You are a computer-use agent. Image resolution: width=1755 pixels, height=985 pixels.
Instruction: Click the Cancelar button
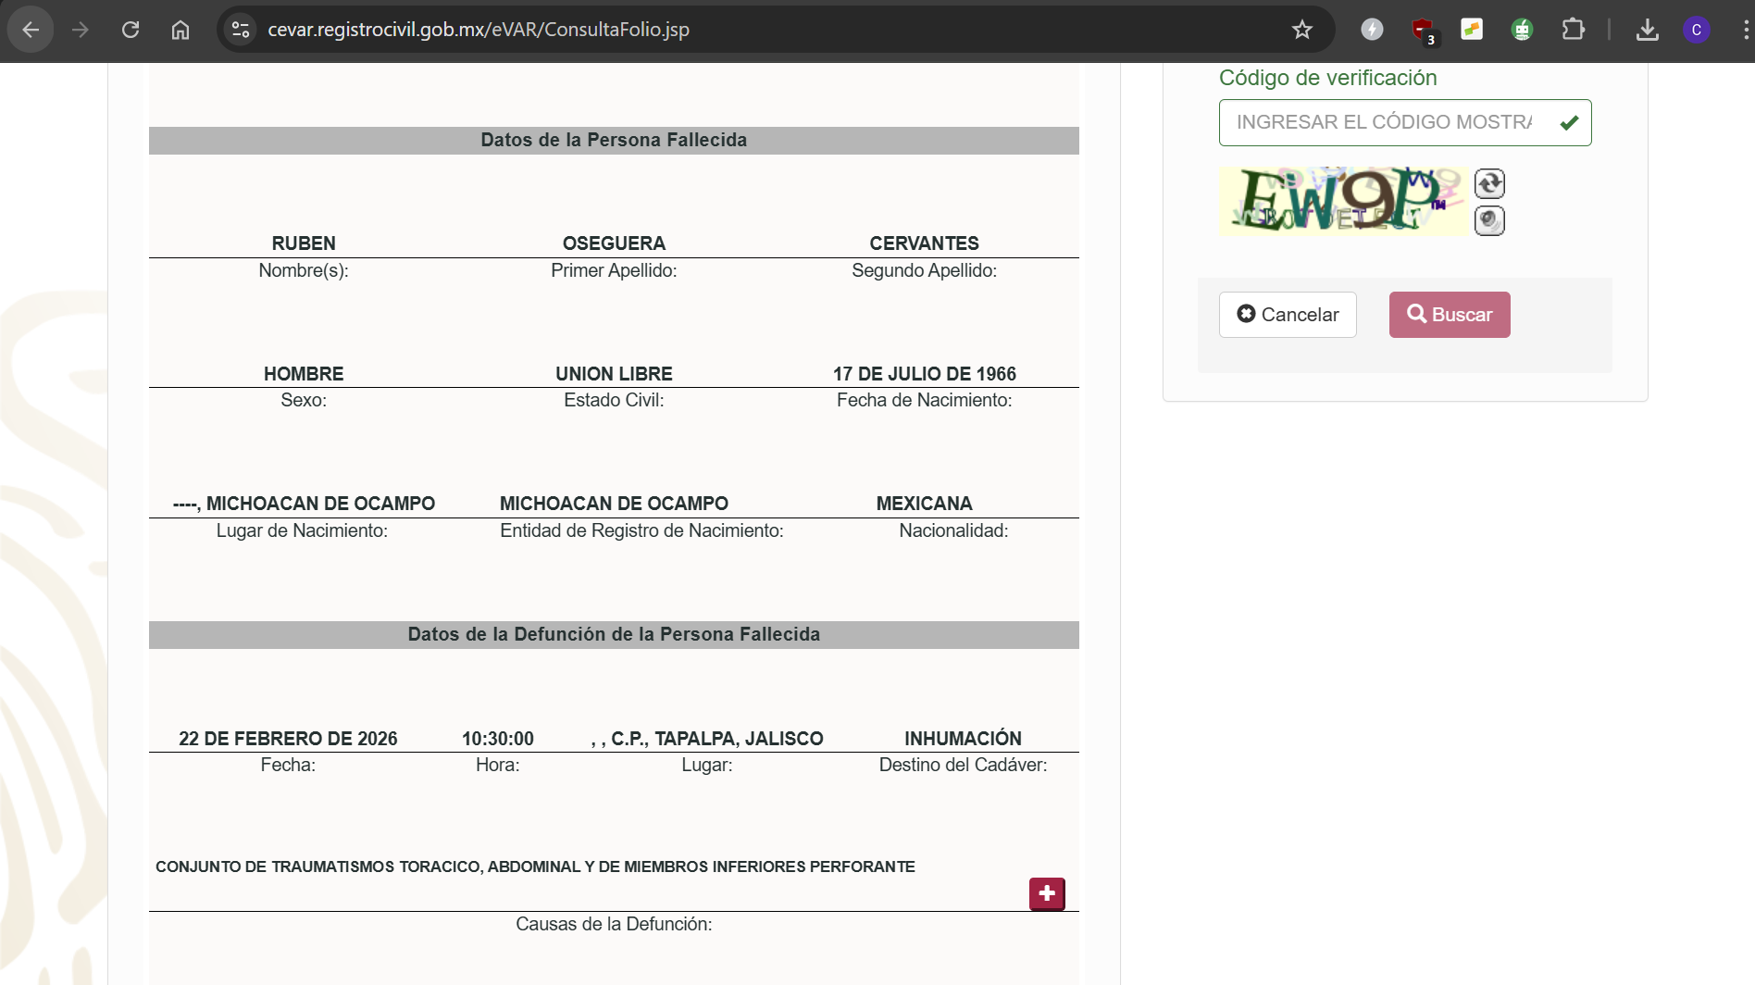point(1288,315)
